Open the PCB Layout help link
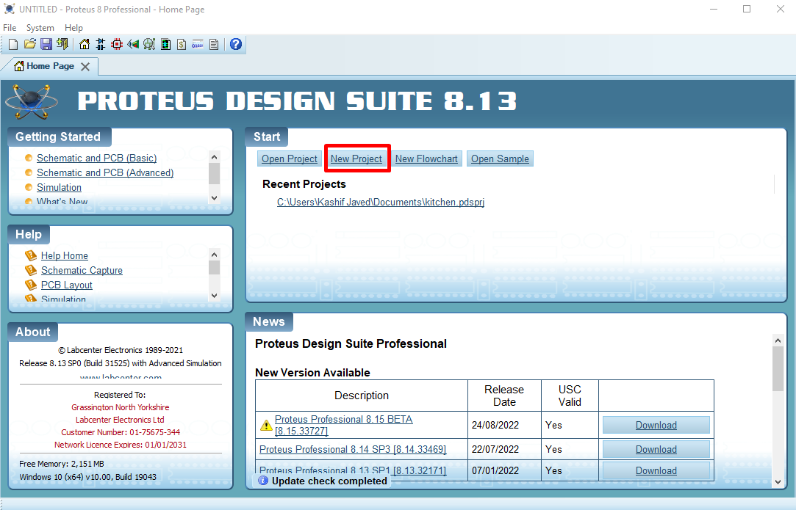This screenshot has height=510, width=796. point(66,285)
